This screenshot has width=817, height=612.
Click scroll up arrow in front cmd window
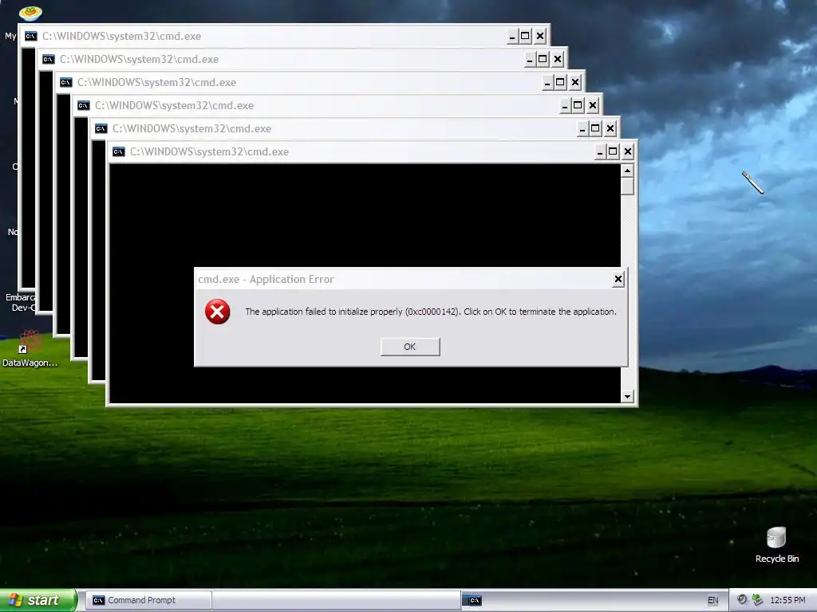point(627,171)
